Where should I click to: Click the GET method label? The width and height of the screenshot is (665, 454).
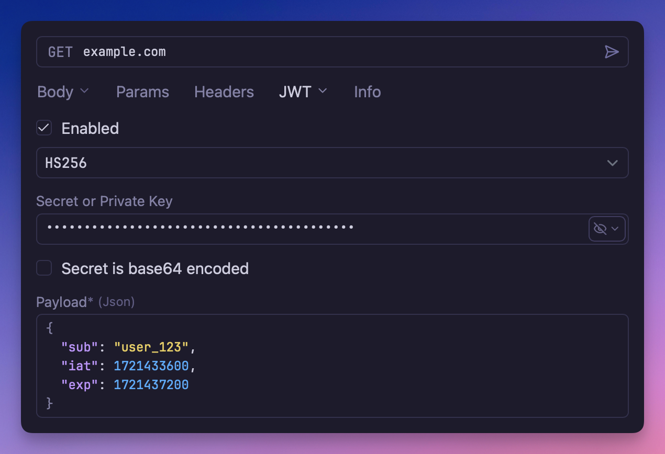click(60, 52)
